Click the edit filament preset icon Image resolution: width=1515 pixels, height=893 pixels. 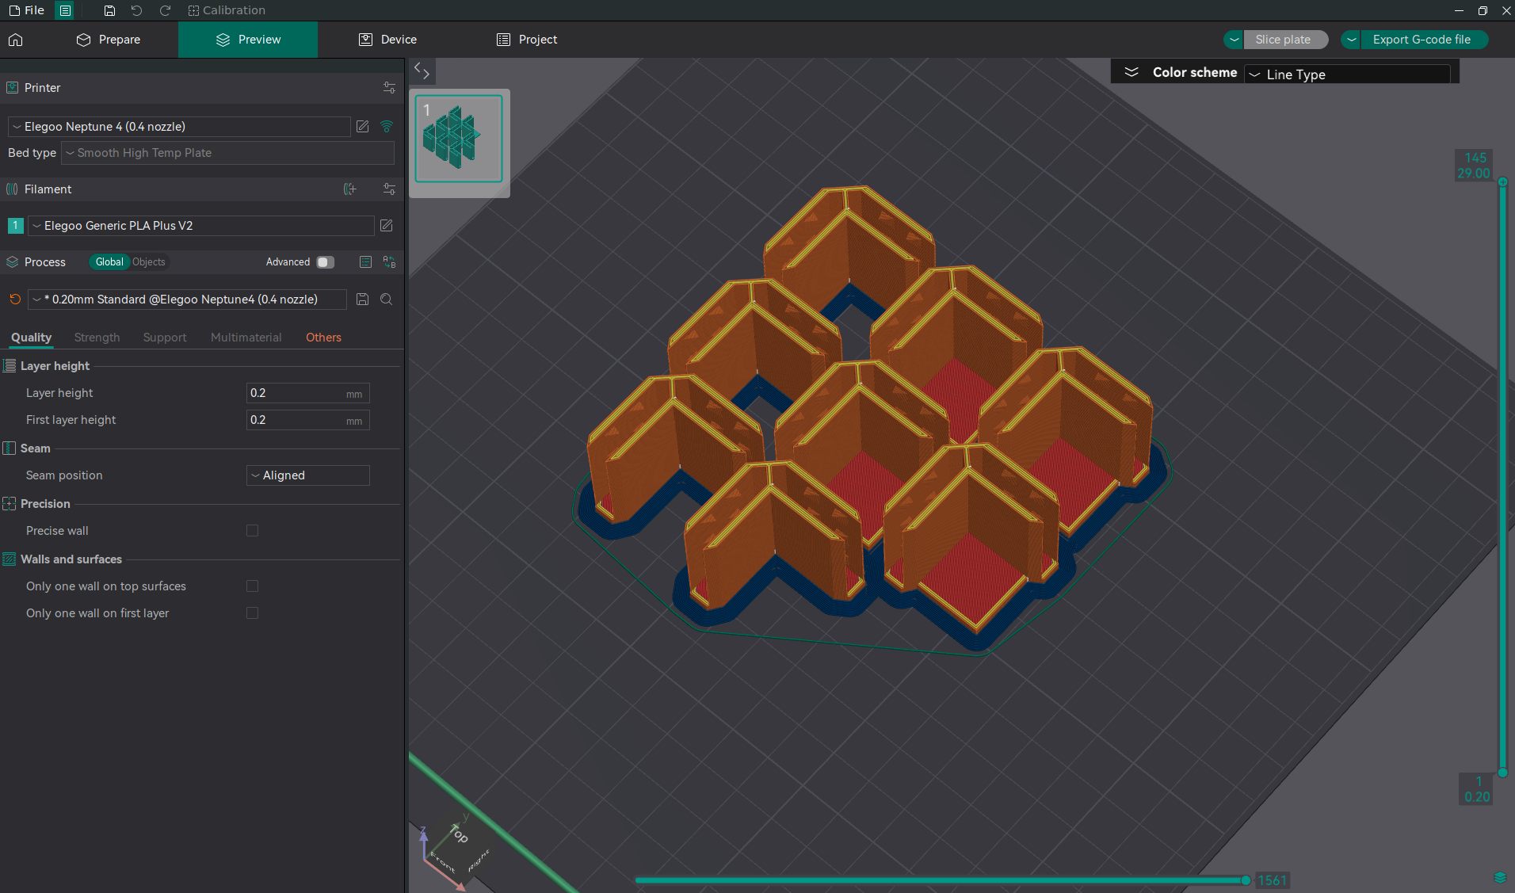(387, 226)
